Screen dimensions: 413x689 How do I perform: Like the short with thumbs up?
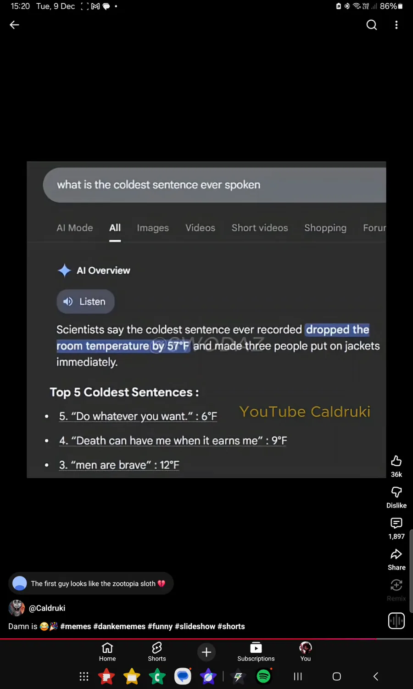coord(396,461)
